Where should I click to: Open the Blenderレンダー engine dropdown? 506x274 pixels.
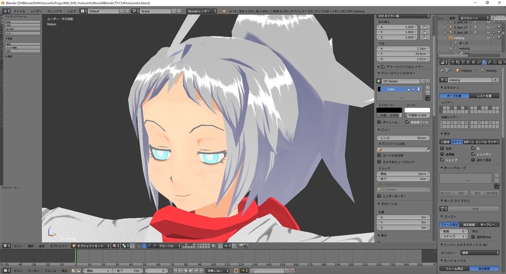202,11
